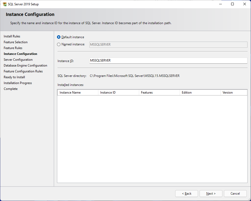Click the Named instance text field
This screenshot has width=251, height=201.
[x=168, y=45]
